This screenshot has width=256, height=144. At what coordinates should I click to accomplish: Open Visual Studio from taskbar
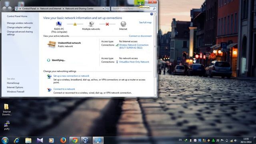[x=40, y=140]
